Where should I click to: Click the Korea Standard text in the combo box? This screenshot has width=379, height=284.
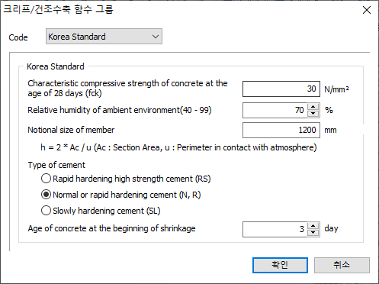click(x=77, y=37)
